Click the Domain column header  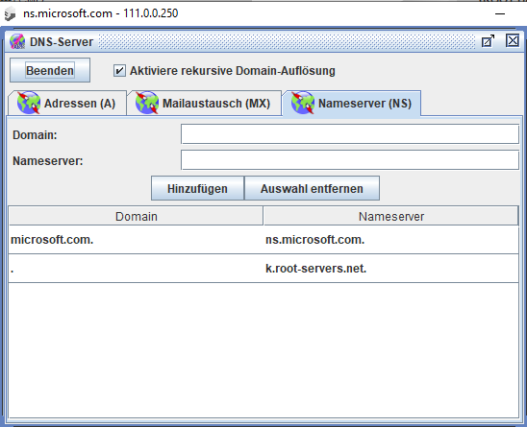[137, 216]
